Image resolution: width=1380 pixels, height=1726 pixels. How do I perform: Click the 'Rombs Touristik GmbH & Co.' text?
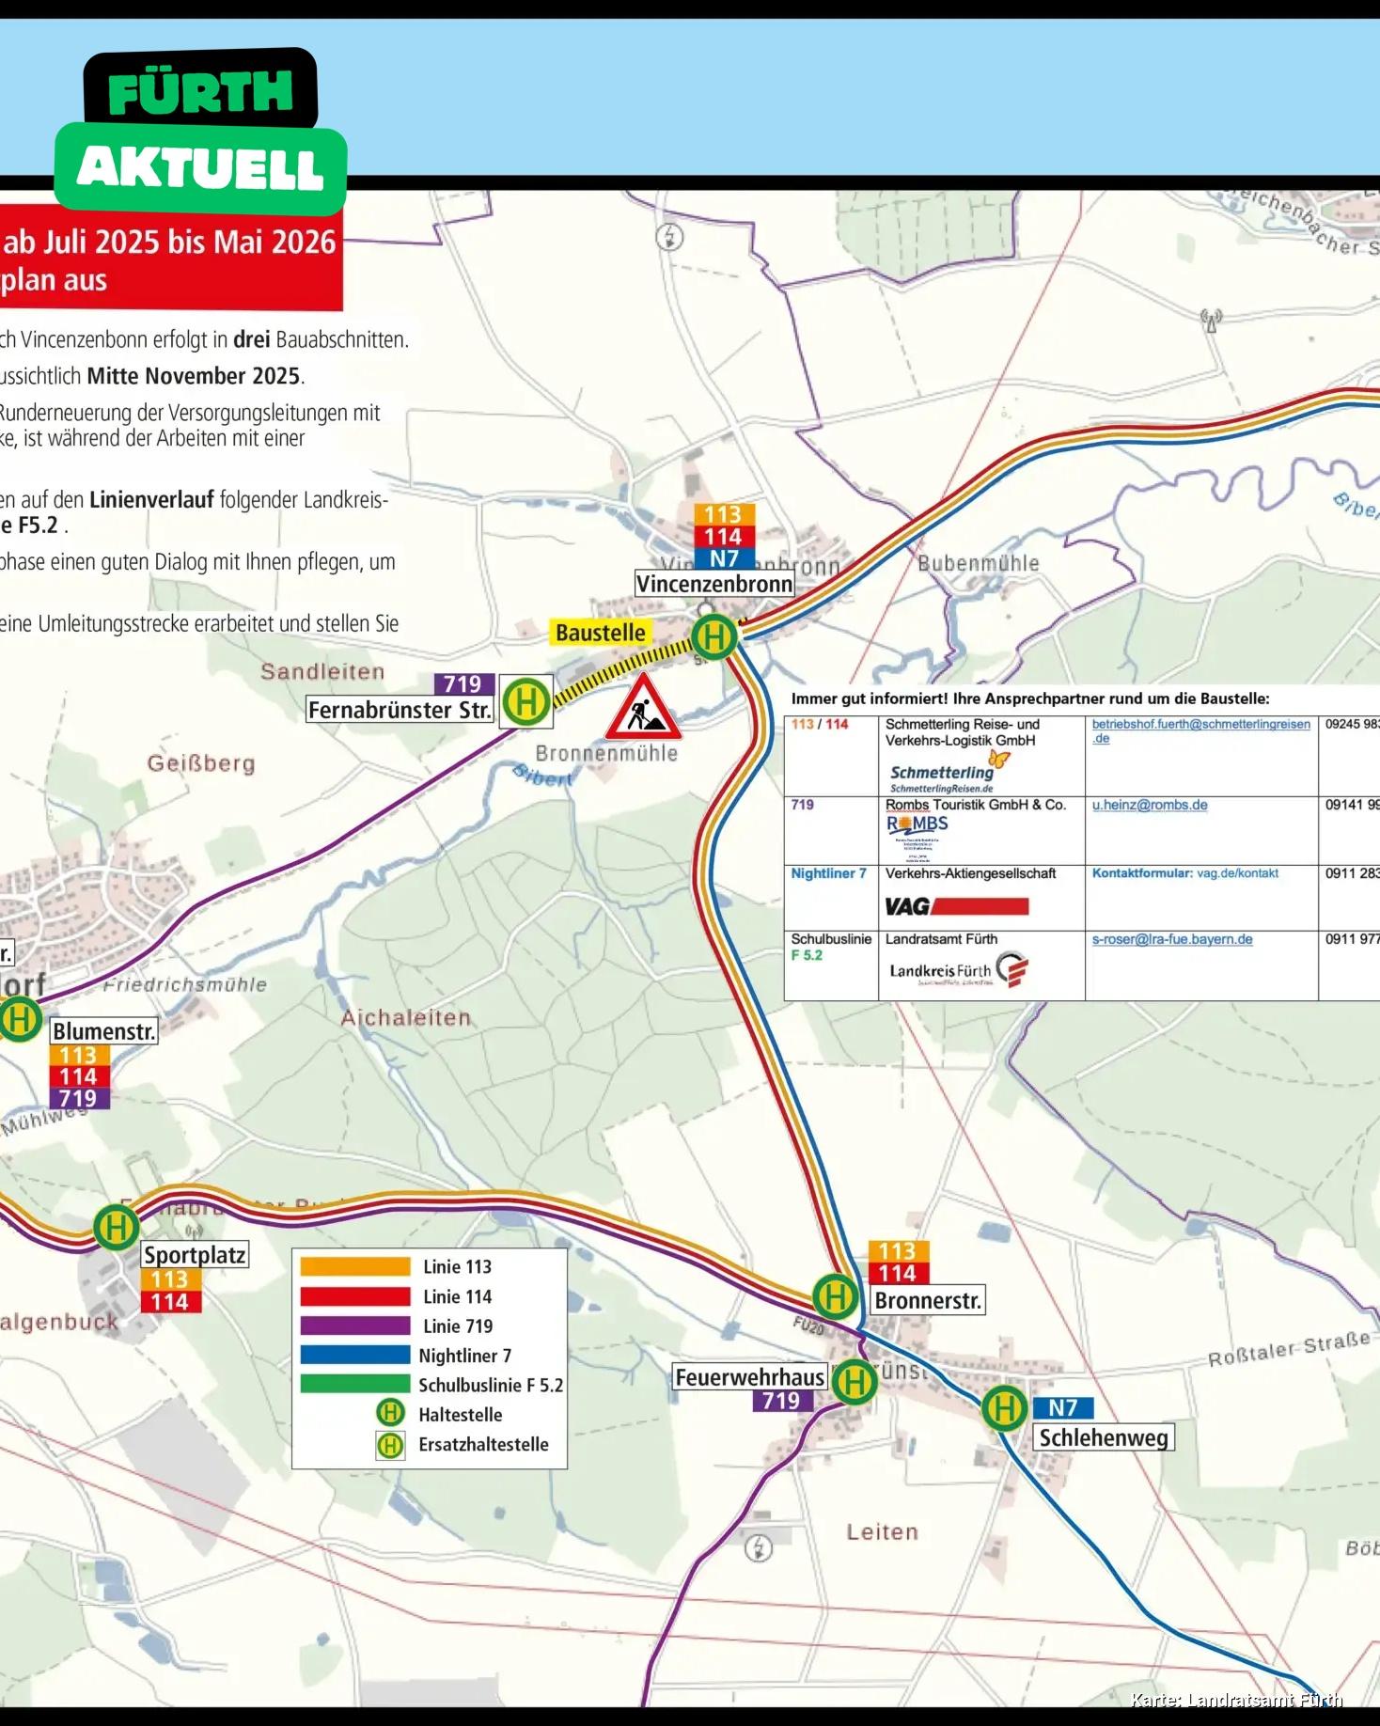pos(976,806)
